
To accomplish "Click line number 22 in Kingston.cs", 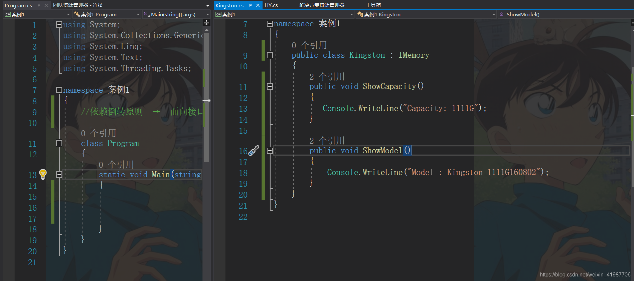I will [x=243, y=217].
